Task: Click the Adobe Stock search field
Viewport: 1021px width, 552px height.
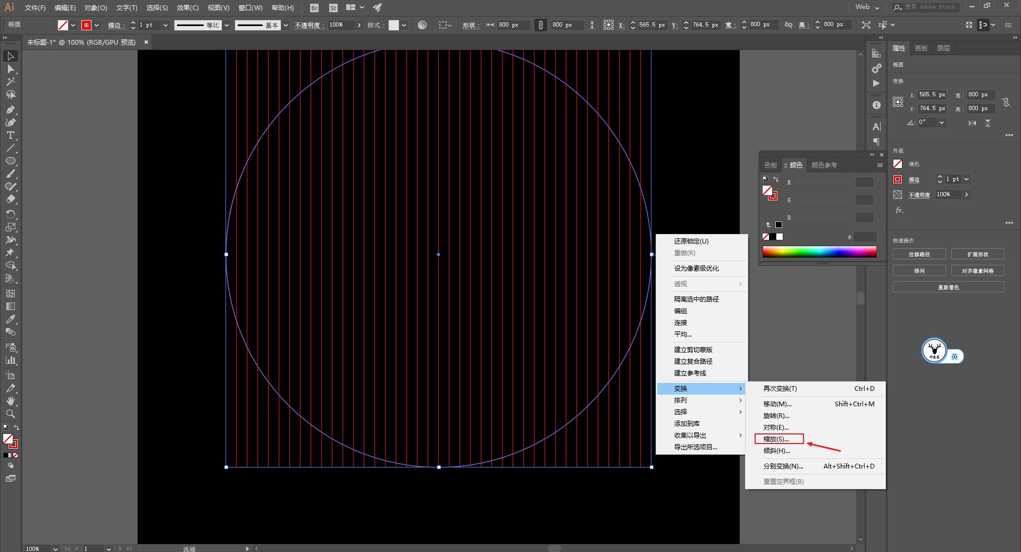Action: pyautogui.click(x=929, y=7)
